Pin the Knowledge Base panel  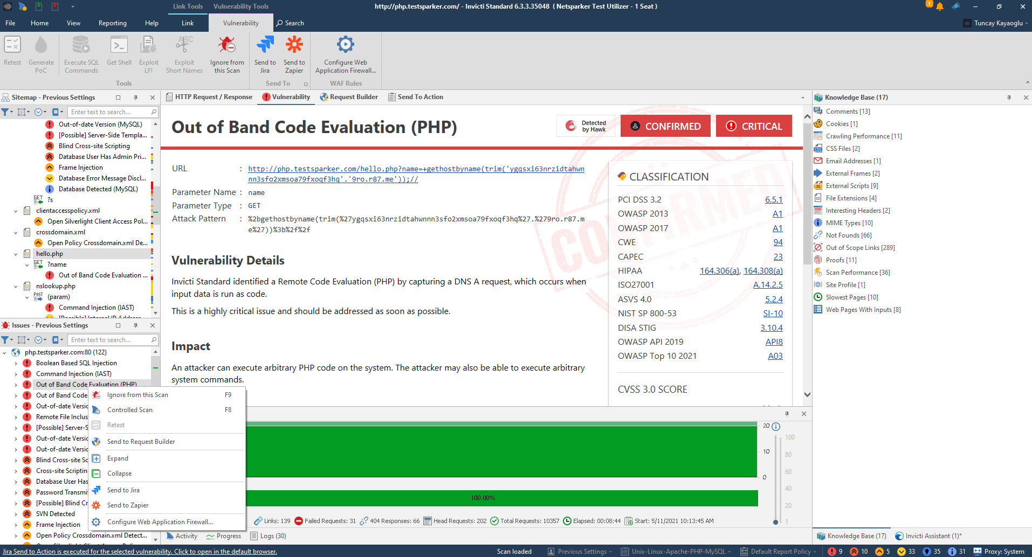tap(1009, 98)
